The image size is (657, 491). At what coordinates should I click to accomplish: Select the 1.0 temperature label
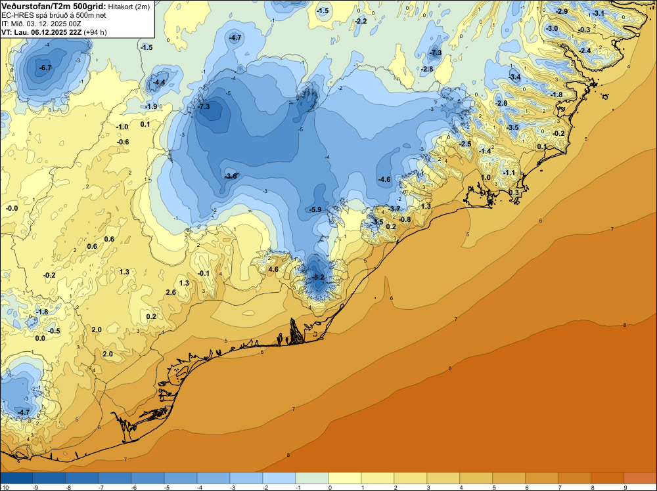click(486, 177)
